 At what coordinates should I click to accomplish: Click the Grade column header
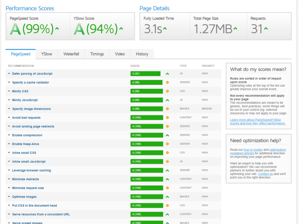135,66
